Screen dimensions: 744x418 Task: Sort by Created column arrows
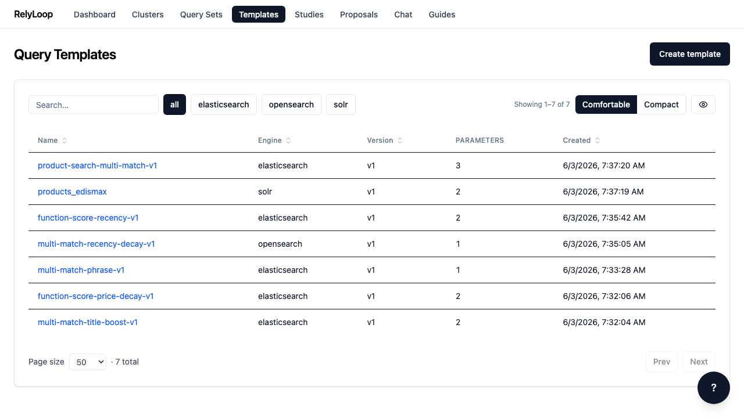[598, 140]
